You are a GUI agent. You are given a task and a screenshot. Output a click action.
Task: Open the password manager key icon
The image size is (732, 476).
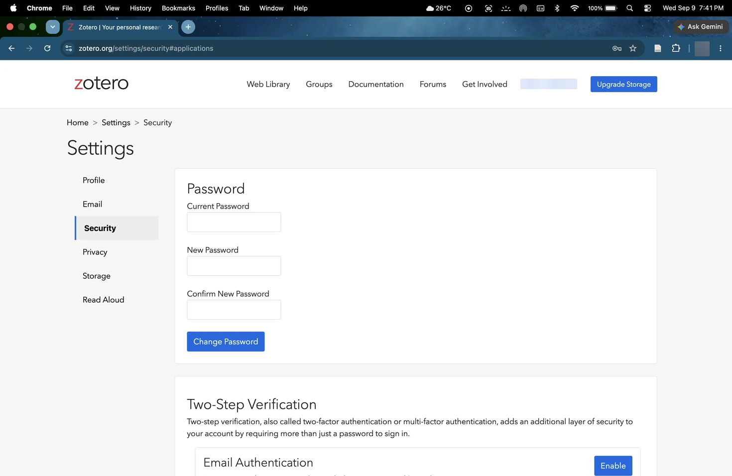(x=617, y=48)
